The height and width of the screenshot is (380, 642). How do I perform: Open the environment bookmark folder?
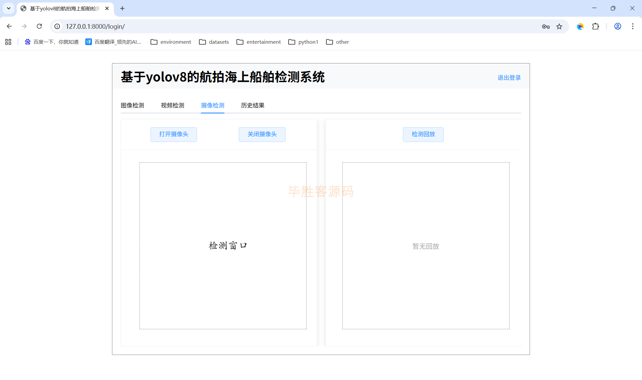171,42
